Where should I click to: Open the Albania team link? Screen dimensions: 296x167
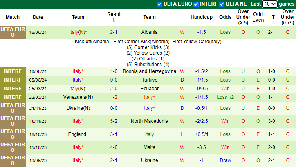pos(149,32)
